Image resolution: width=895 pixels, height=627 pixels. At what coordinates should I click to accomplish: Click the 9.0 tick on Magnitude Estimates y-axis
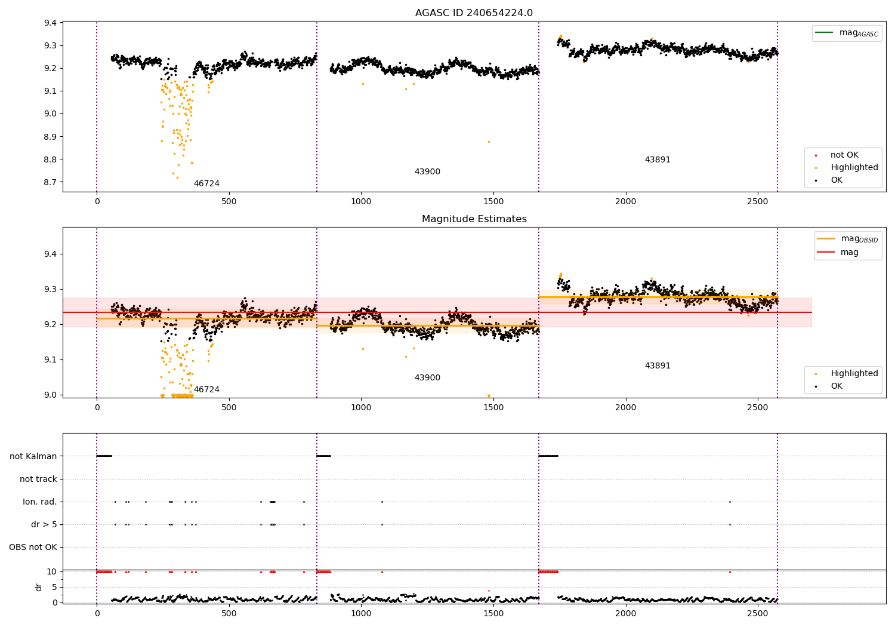pos(51,395)
